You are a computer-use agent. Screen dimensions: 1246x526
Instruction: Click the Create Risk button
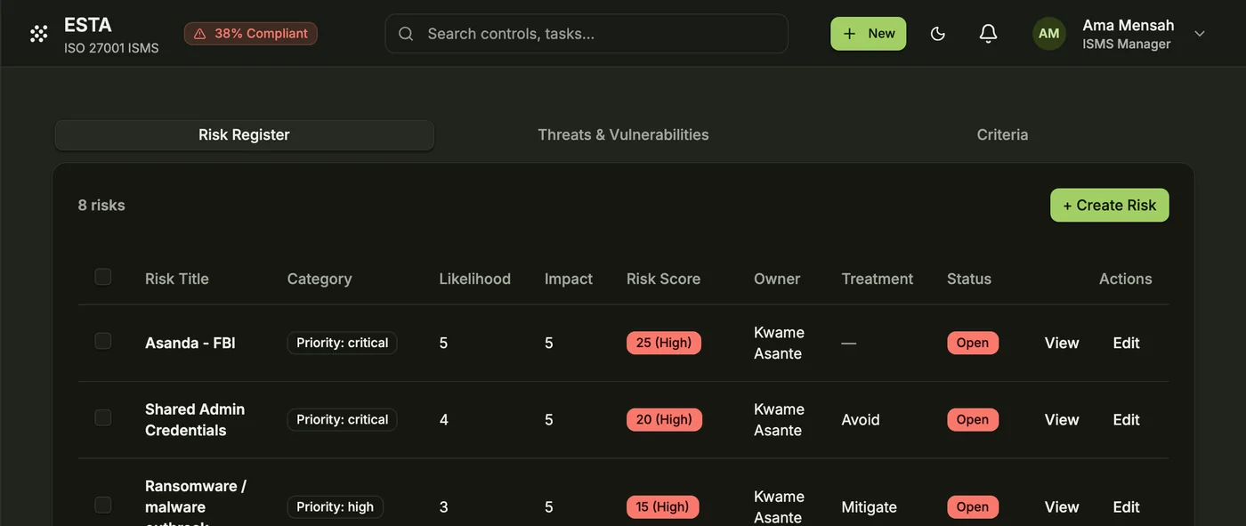pyautogui.click(x=1110, y=205)
